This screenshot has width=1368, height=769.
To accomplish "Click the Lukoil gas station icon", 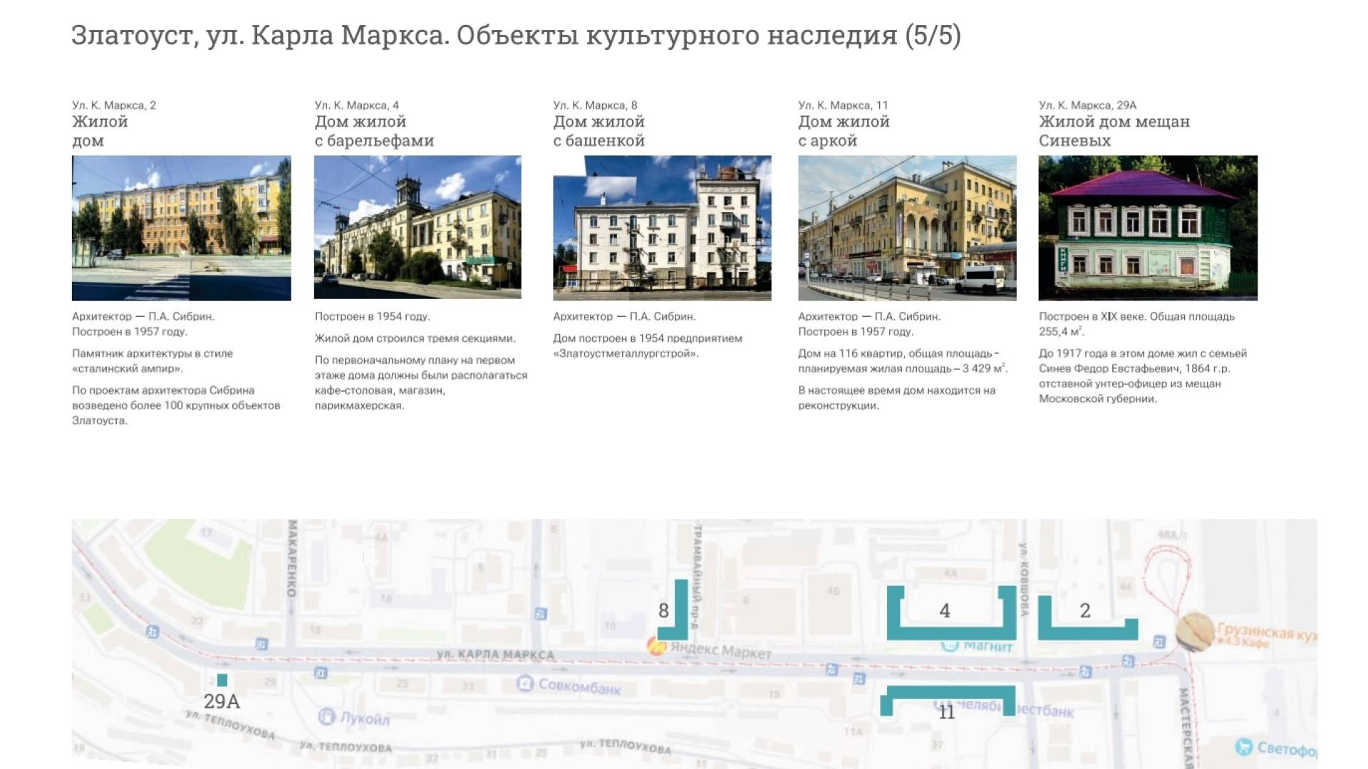I will (327, 716).
